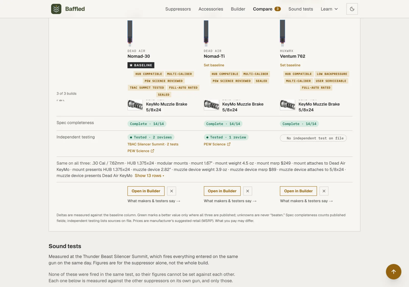Open What makers & testers say for Nomad-Ti
This screenshot has height=287, width=409.
[230, 201]
